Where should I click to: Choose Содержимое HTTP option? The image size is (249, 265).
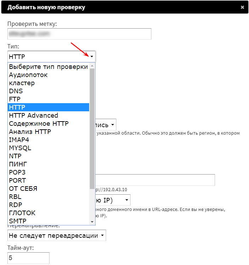point(48,124)
